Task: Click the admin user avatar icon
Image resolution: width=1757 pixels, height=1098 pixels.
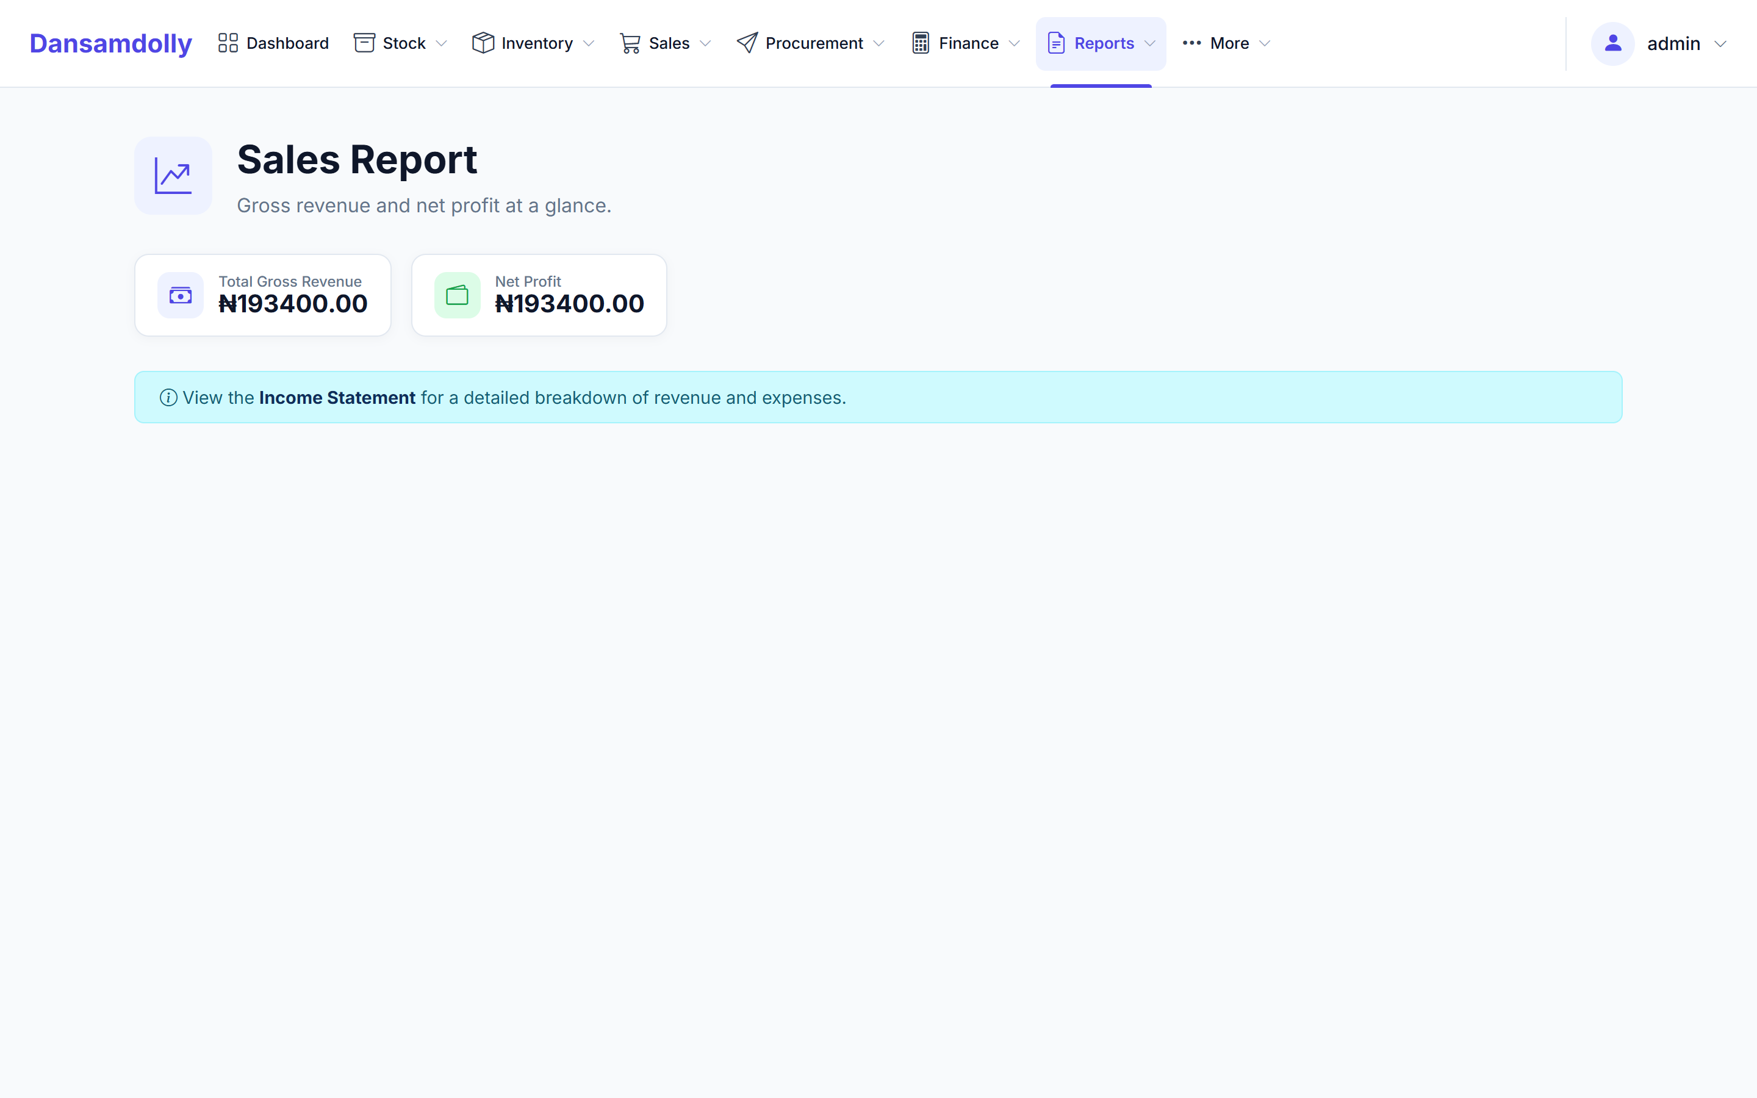Action: [1612, 43]
